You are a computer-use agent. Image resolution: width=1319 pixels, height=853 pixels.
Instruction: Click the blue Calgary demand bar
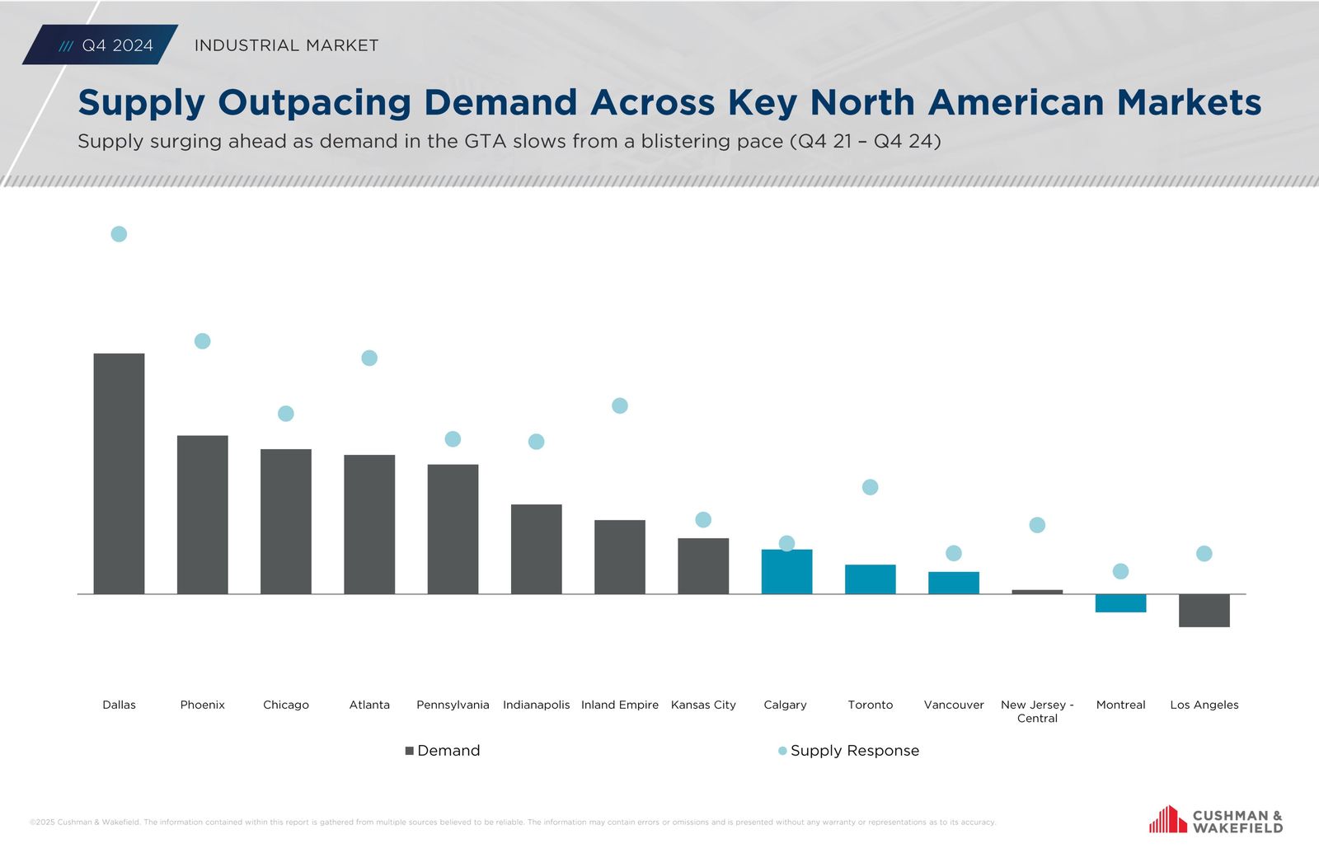[x=786, y=572]
